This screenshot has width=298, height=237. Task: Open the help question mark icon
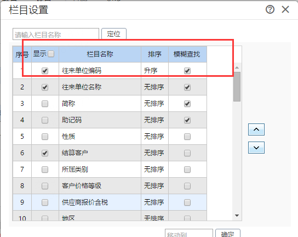pyautogui.click(x=270, y=9)
